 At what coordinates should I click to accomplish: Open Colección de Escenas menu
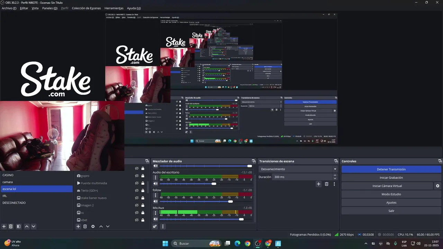[86, 8]
